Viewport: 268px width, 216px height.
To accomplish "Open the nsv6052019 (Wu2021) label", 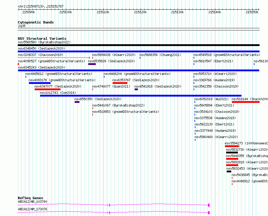I will coord(211,99).
